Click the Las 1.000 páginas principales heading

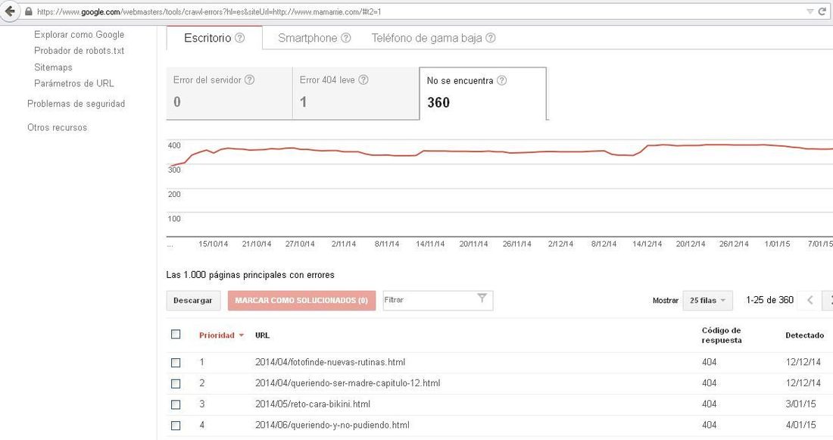[x=250, y=275]
